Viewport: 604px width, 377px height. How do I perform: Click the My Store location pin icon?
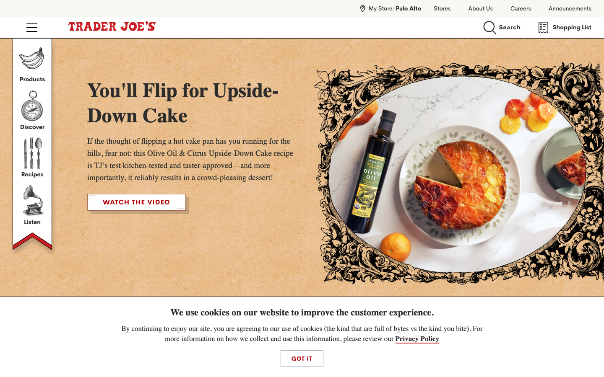point(362,8)
